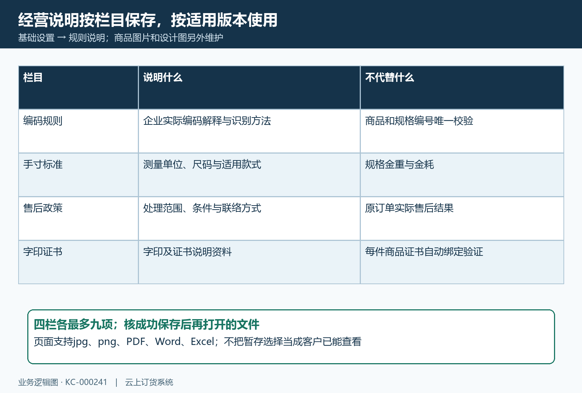Click the 规格金重与金耗 cell
582x393 pixels.
[462, 175]
